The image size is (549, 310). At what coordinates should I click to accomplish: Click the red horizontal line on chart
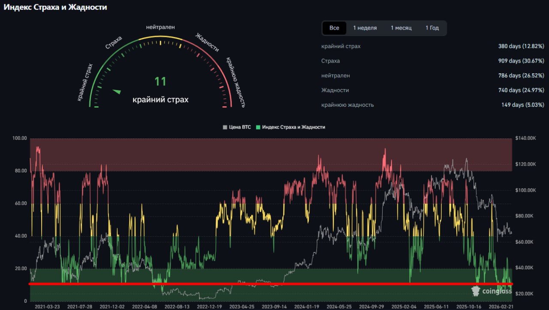click(x=270, y=284)
